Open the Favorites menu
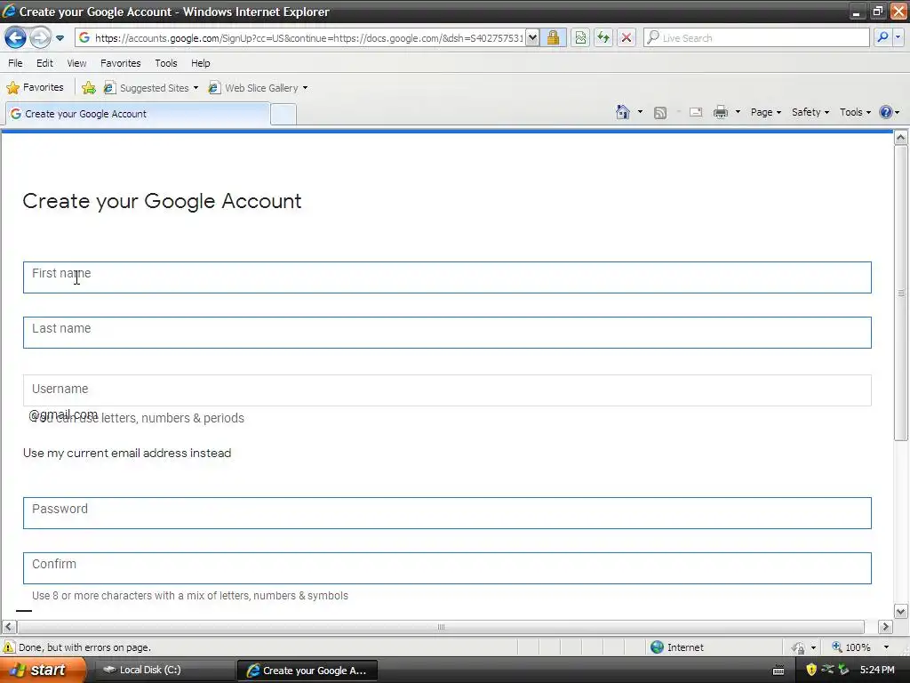The image size is (910, 683). (121, 63)
